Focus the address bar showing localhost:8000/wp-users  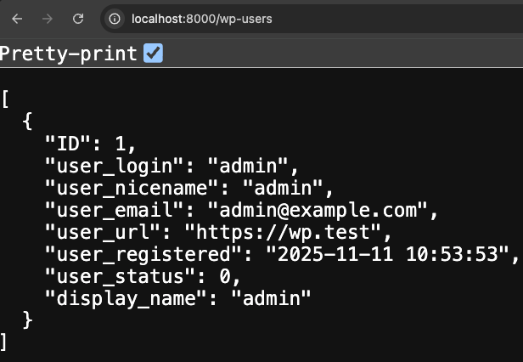point(202,18)
